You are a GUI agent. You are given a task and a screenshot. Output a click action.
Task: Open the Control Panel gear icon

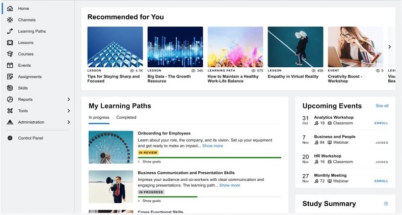click(10, 138)
